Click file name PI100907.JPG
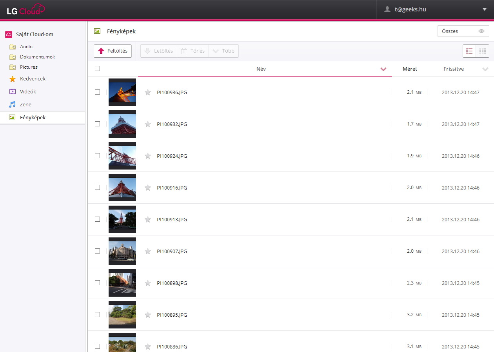 172,252
